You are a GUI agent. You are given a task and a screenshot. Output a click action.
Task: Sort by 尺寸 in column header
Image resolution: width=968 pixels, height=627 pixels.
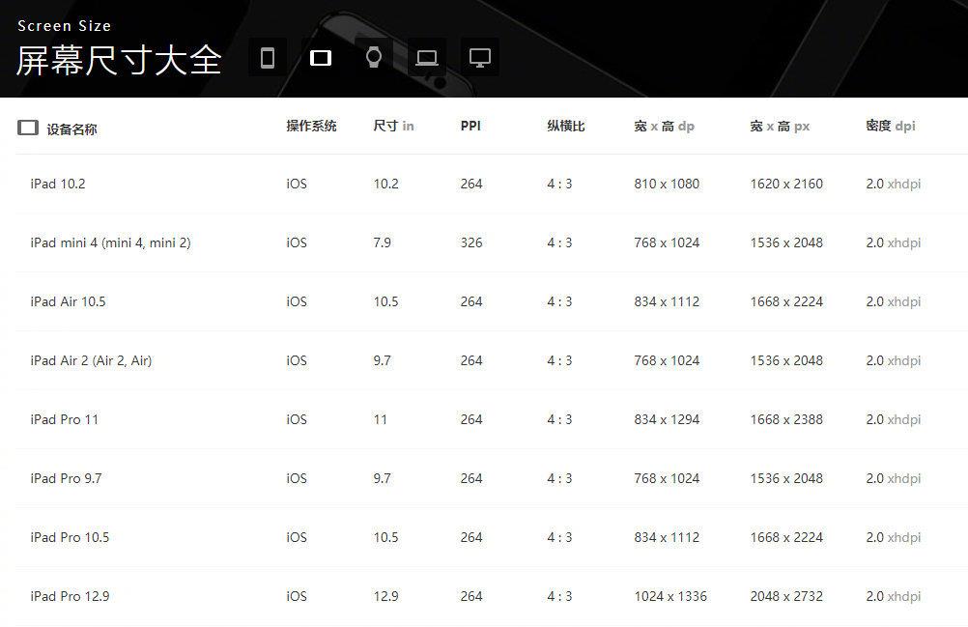point(393,126)
